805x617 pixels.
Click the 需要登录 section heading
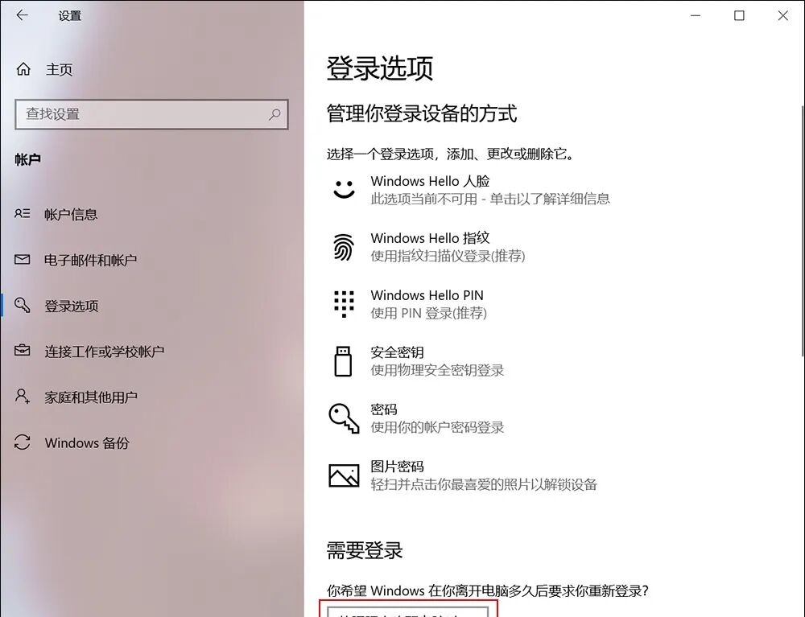coord(365,550)
